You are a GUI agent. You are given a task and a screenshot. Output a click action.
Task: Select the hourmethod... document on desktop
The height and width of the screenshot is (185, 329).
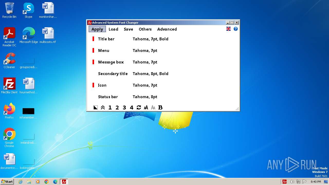(x=29, y=86)
